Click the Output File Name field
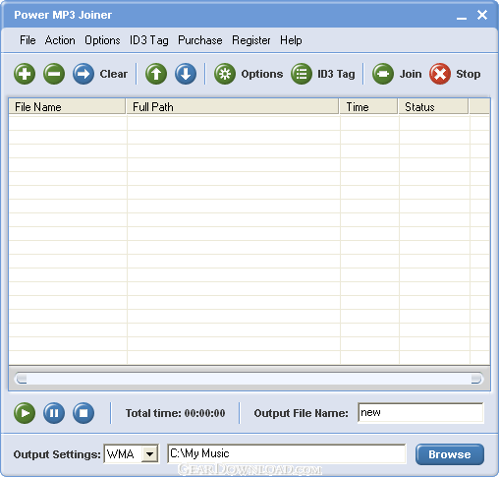The height and width of the screenshot is (477, 499). point(420,413)
